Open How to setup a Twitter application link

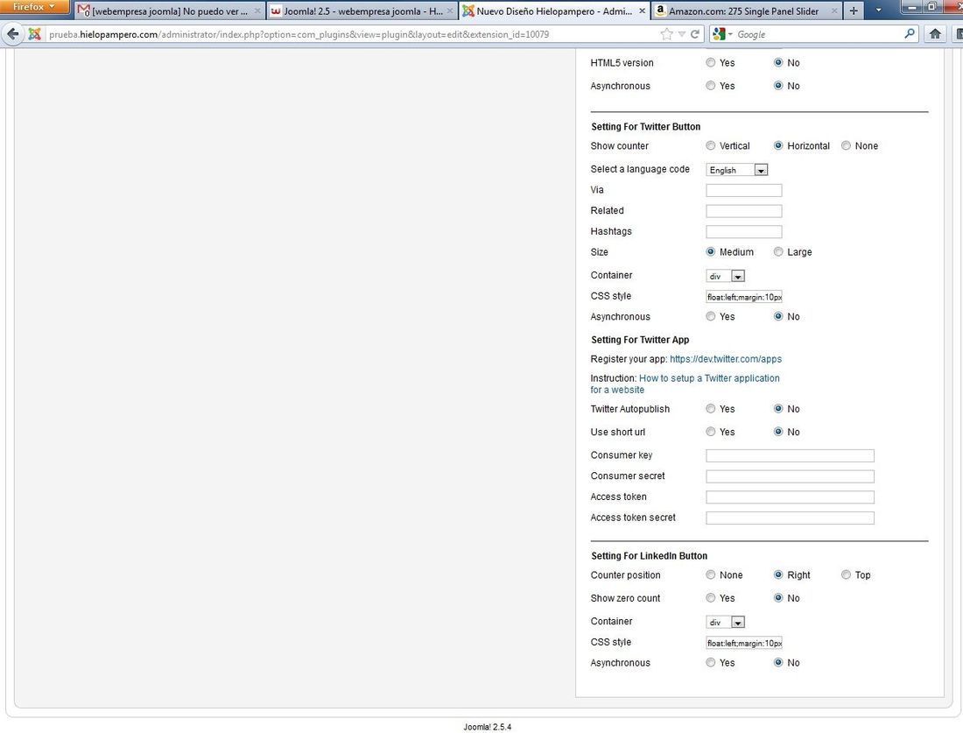coord(685,384)
